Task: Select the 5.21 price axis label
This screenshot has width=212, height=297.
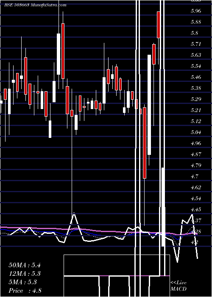Action: point(196,110)
